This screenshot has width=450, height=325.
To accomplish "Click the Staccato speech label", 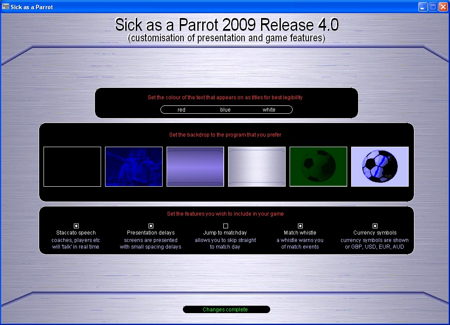I will (x=76, y=233).
